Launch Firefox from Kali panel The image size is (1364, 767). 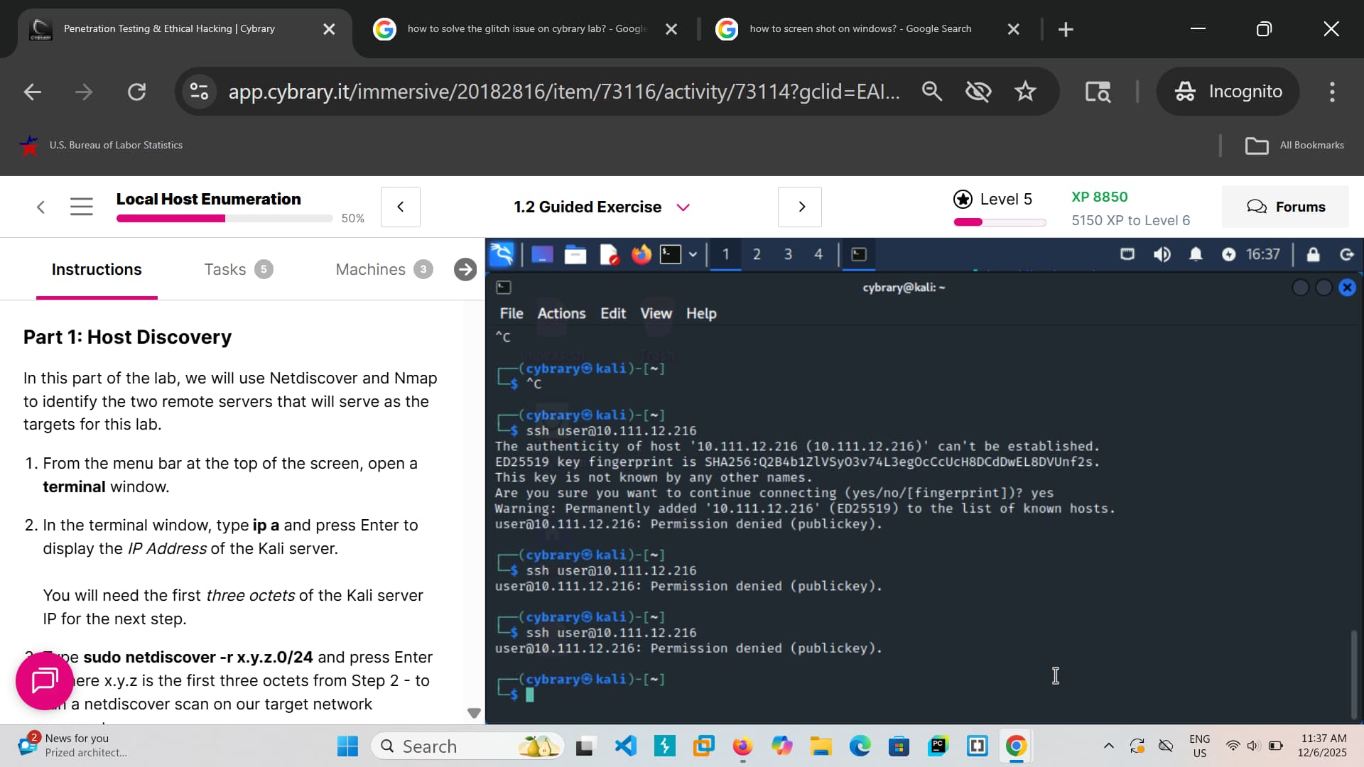click(x=641, y=254)
